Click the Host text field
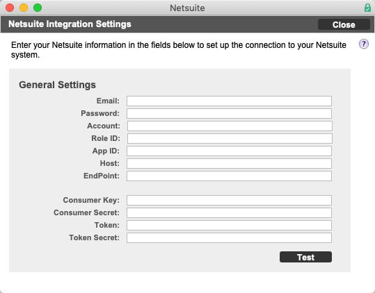The height and width of the screenshot is (293, 375). (229, 163)
